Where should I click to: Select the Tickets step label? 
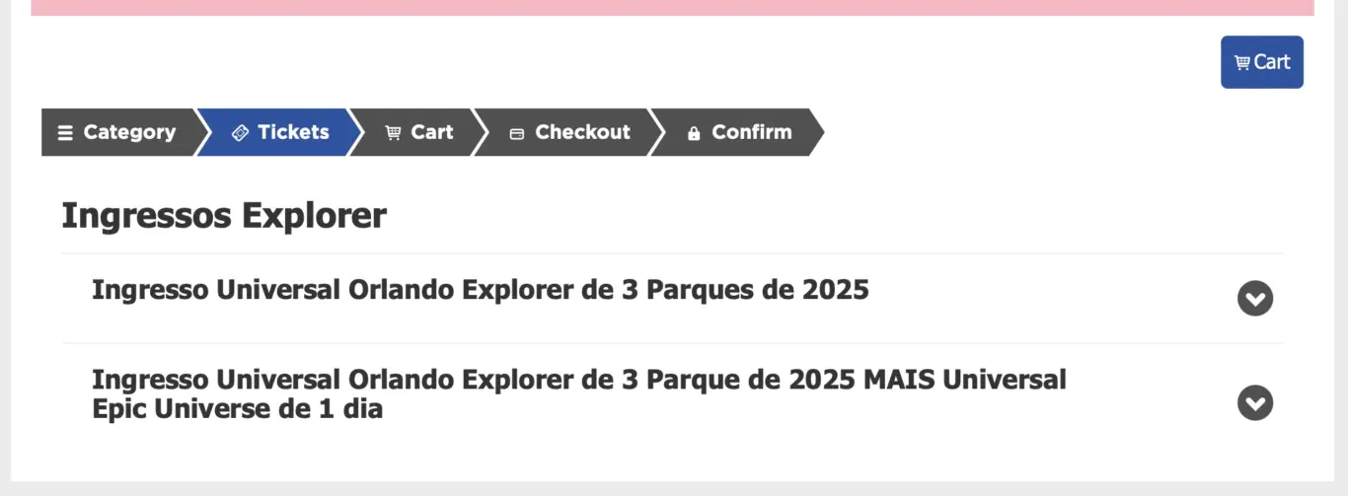[x=293, y=132]
